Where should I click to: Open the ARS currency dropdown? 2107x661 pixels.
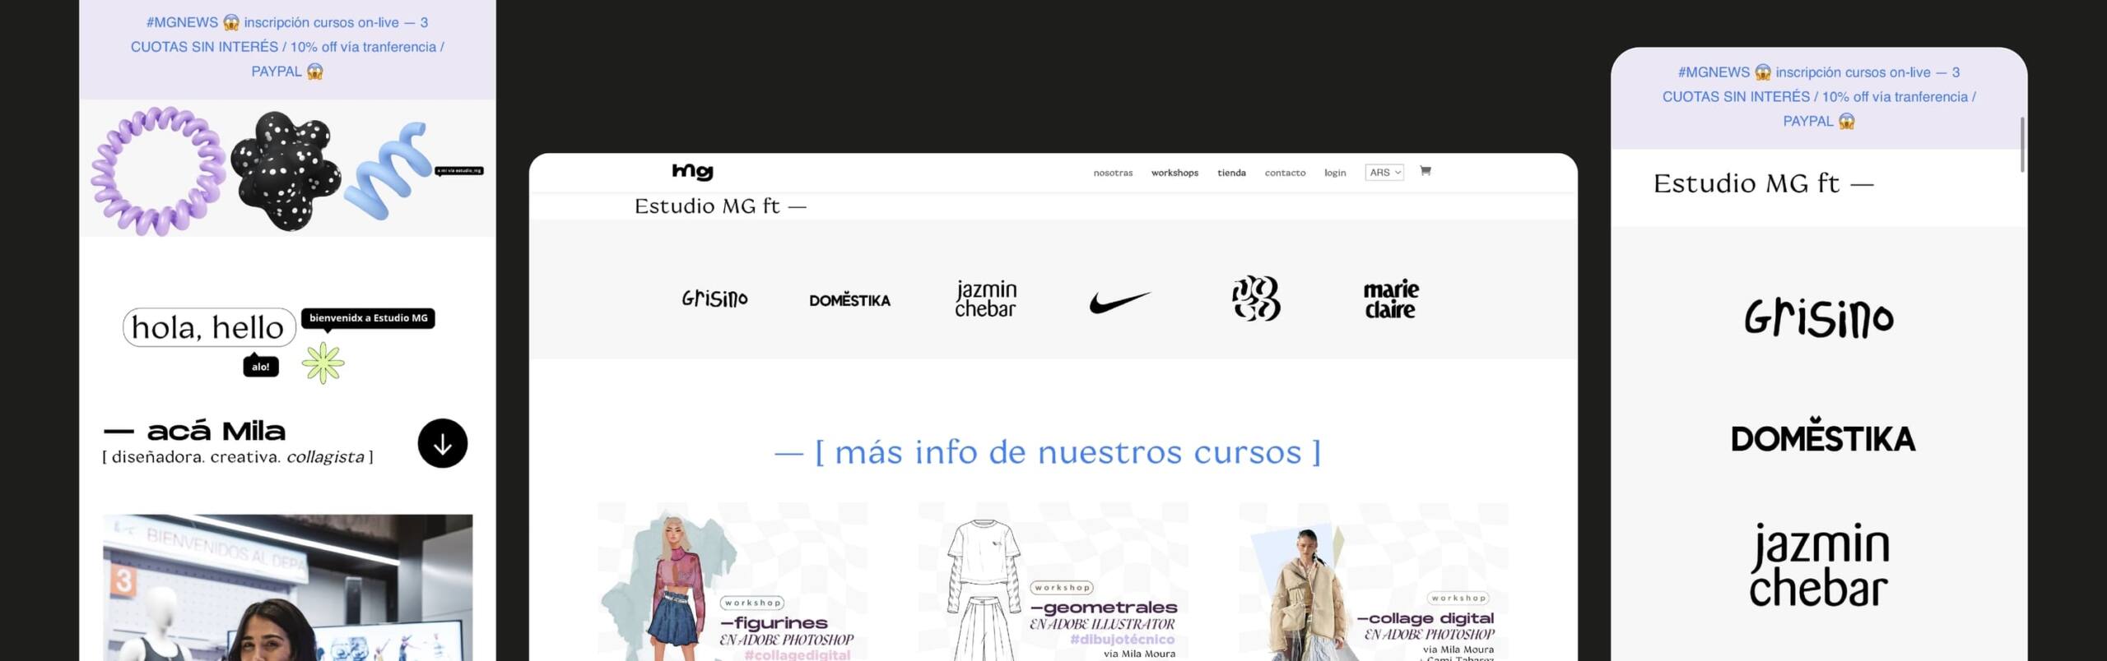[1384, 173]
